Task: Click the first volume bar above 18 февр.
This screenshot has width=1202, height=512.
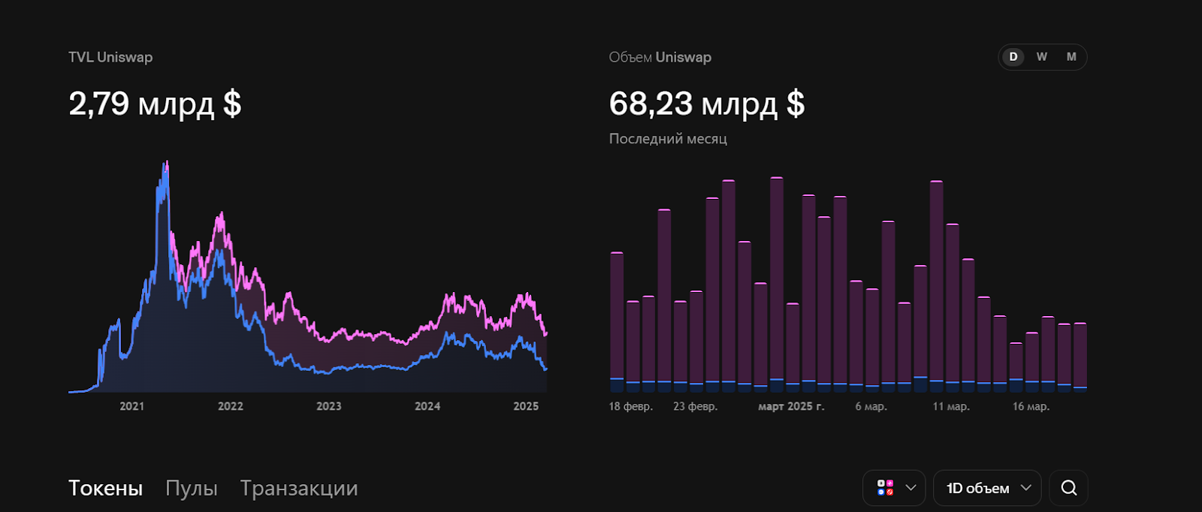Action: 617,322
